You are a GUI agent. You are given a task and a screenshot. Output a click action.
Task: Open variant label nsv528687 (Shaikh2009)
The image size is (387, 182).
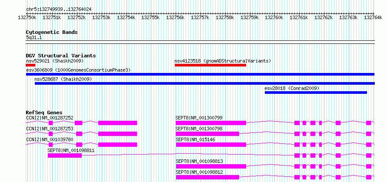[x=63, y=79]
